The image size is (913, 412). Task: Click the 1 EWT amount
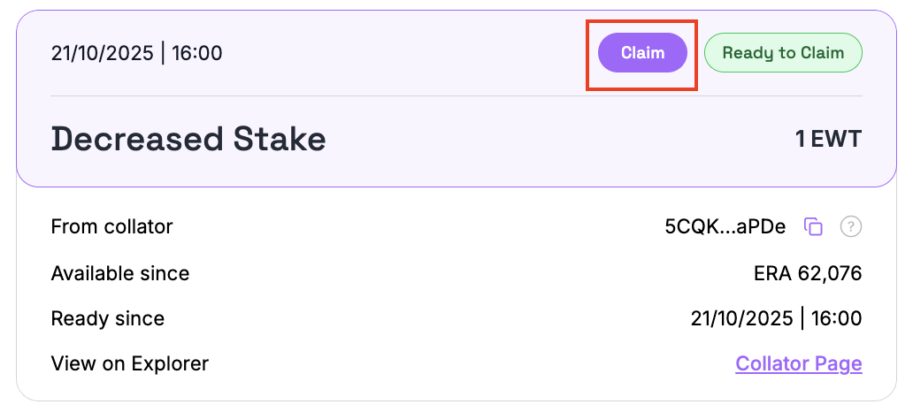[828, 139]
